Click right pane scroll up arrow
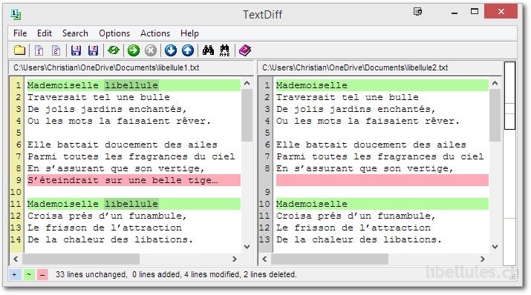531x295 pixels. pyautogui.click(x=495, y=83)
